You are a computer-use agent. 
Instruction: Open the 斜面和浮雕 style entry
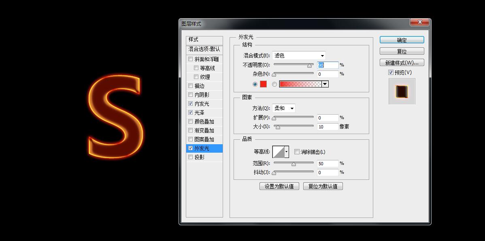pos(206,59)
